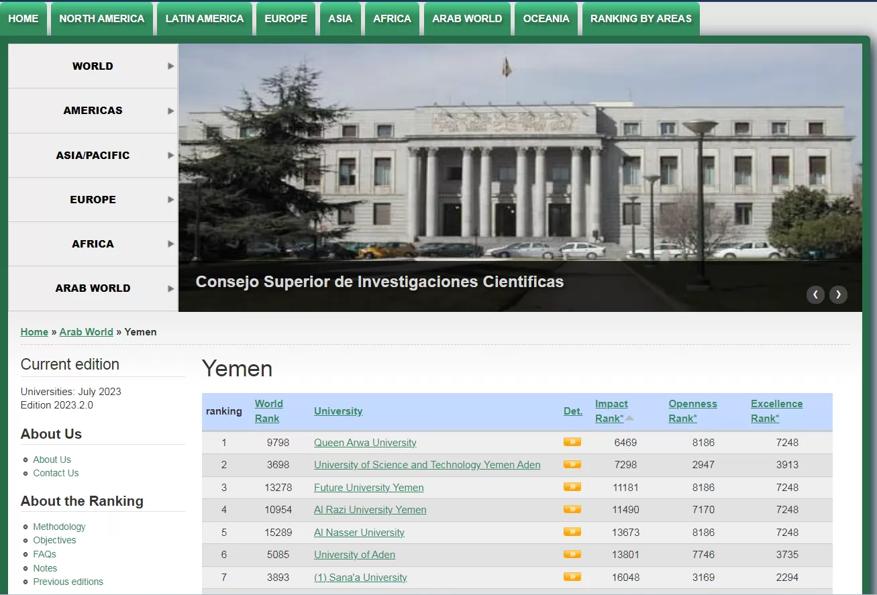
Task: Click excellence rank value 2294
Action: point(787,578)
